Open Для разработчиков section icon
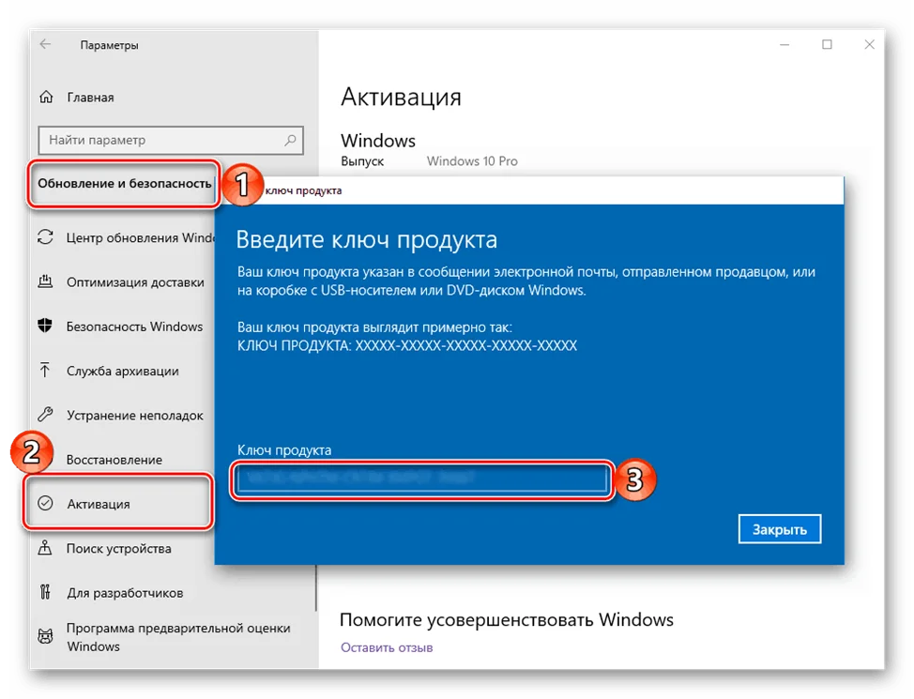The width and height of the screenshot is (914, 699). [46, 592]
